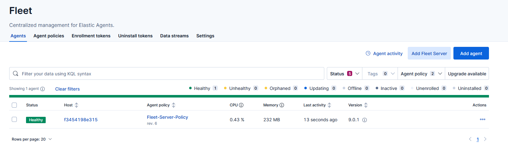Click the Add agent button
Viewport: 508px width, 164px height.
click(471, 54)
